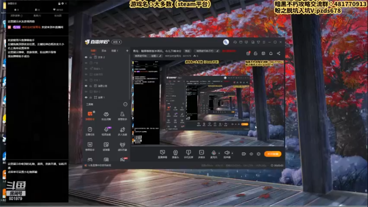Edit the room label in the second header row
The width and height of the screenshot is (368, 207).
161,56
